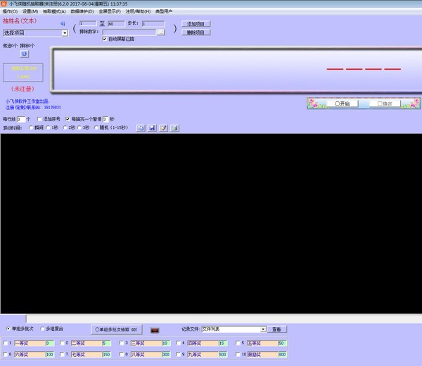Click the 添加项目 button
Screen dimensions: 422x366
pos(196,24)
